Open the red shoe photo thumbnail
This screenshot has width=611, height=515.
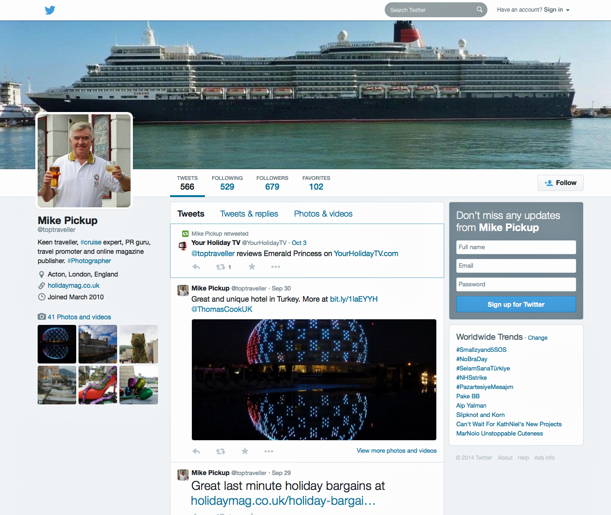tap(98, 385)
